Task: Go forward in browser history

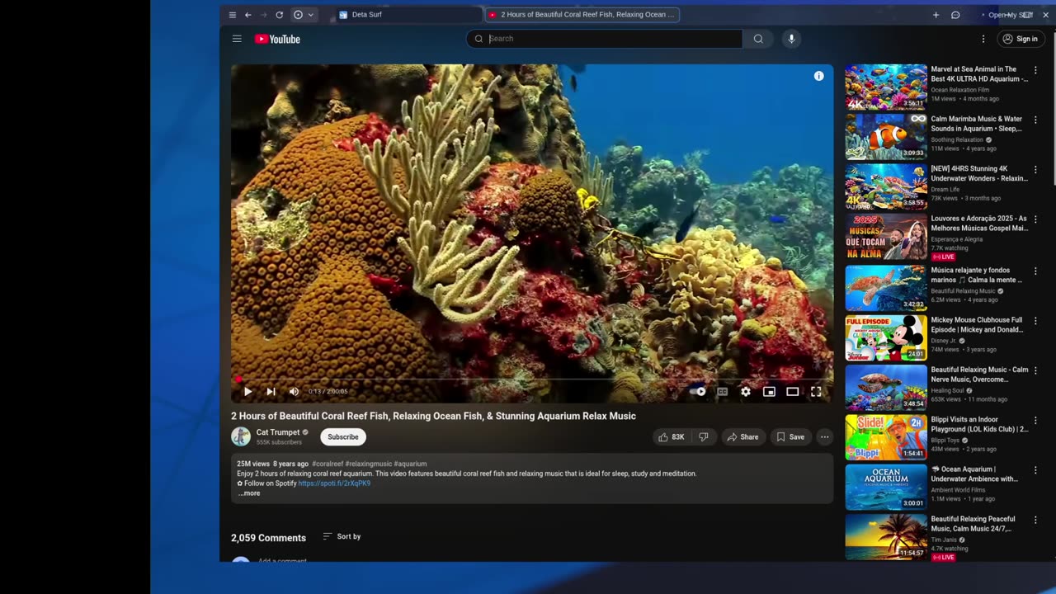Action: tap(263, 15)
